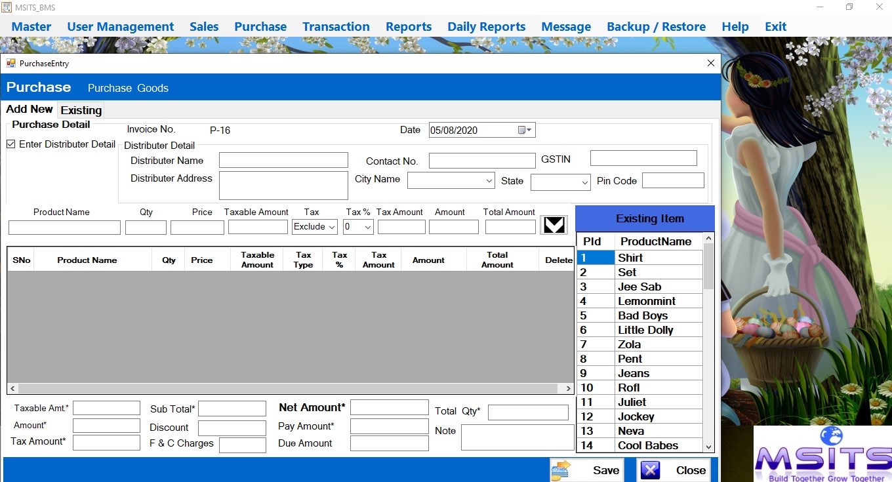Click the black down-arrow icon after Total Amount

[554, 224]
